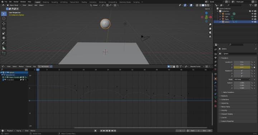Viewport: 258px width, 135px height.
Task: Open the rotation Mode XYZ Euler dropdown
Action: [x=242, y=79]
